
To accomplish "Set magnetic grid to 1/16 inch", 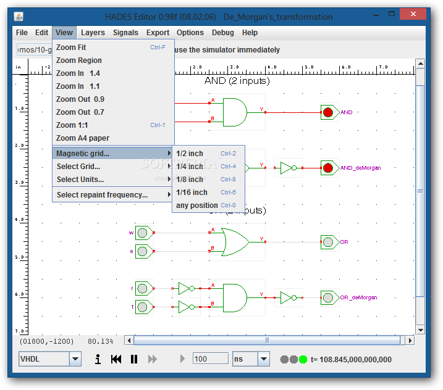I will pyautogui.click(x=208, y=192).
